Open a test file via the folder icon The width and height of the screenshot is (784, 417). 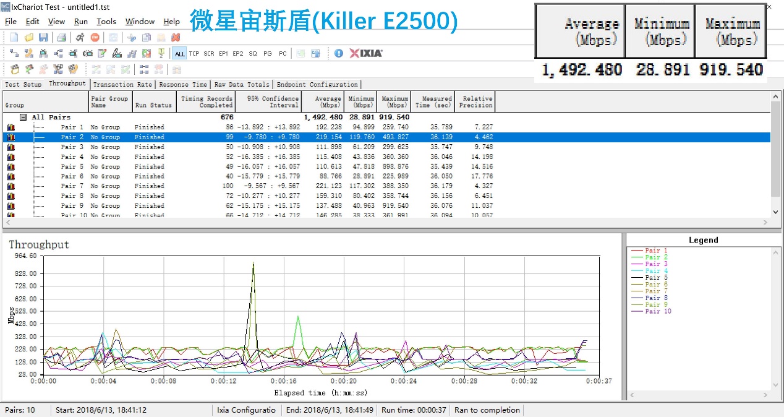28,37
